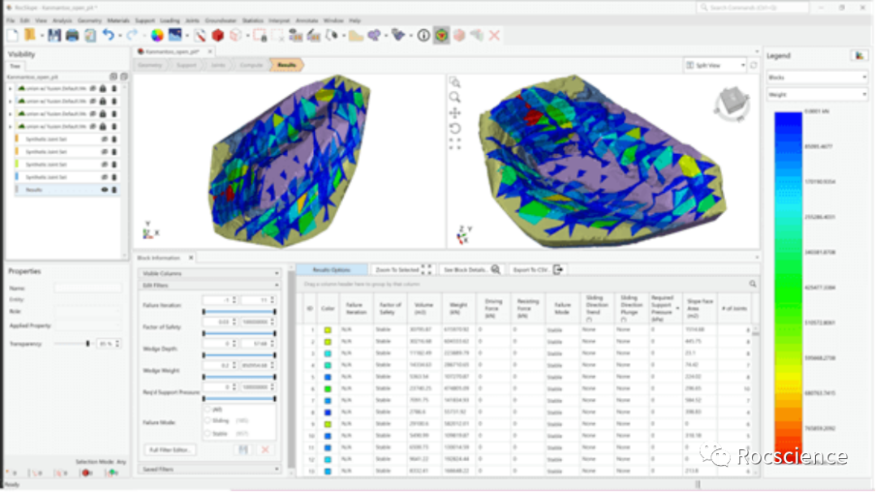Open the Split View dropdown

(715, 65)
